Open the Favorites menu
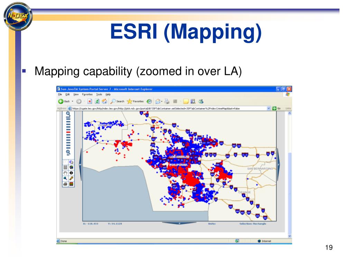The width and height of the screenshot is (354, 265). coord(87,95)
